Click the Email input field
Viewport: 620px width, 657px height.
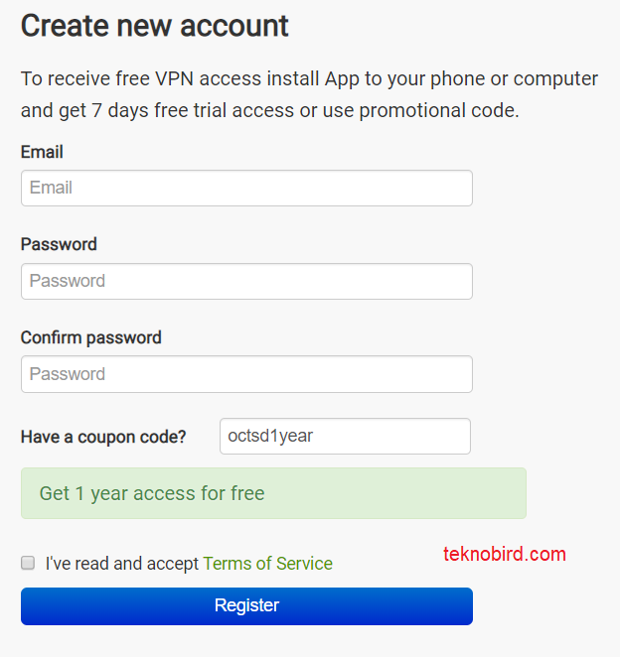[x=246, y=188]
